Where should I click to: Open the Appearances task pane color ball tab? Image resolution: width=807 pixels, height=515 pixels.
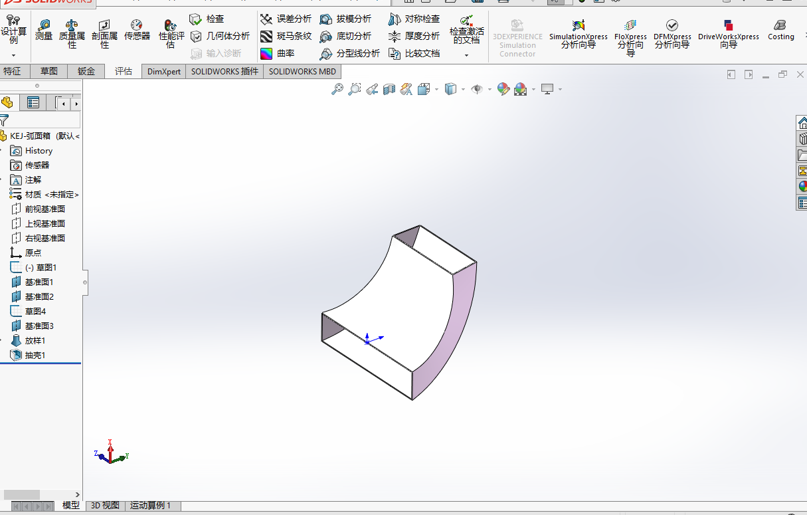802,187
